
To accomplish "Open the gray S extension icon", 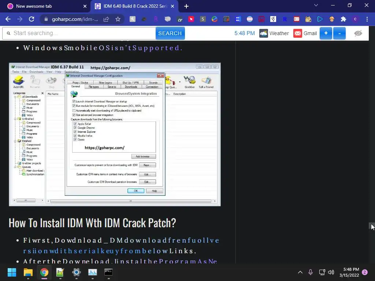I will pos(203,19).
